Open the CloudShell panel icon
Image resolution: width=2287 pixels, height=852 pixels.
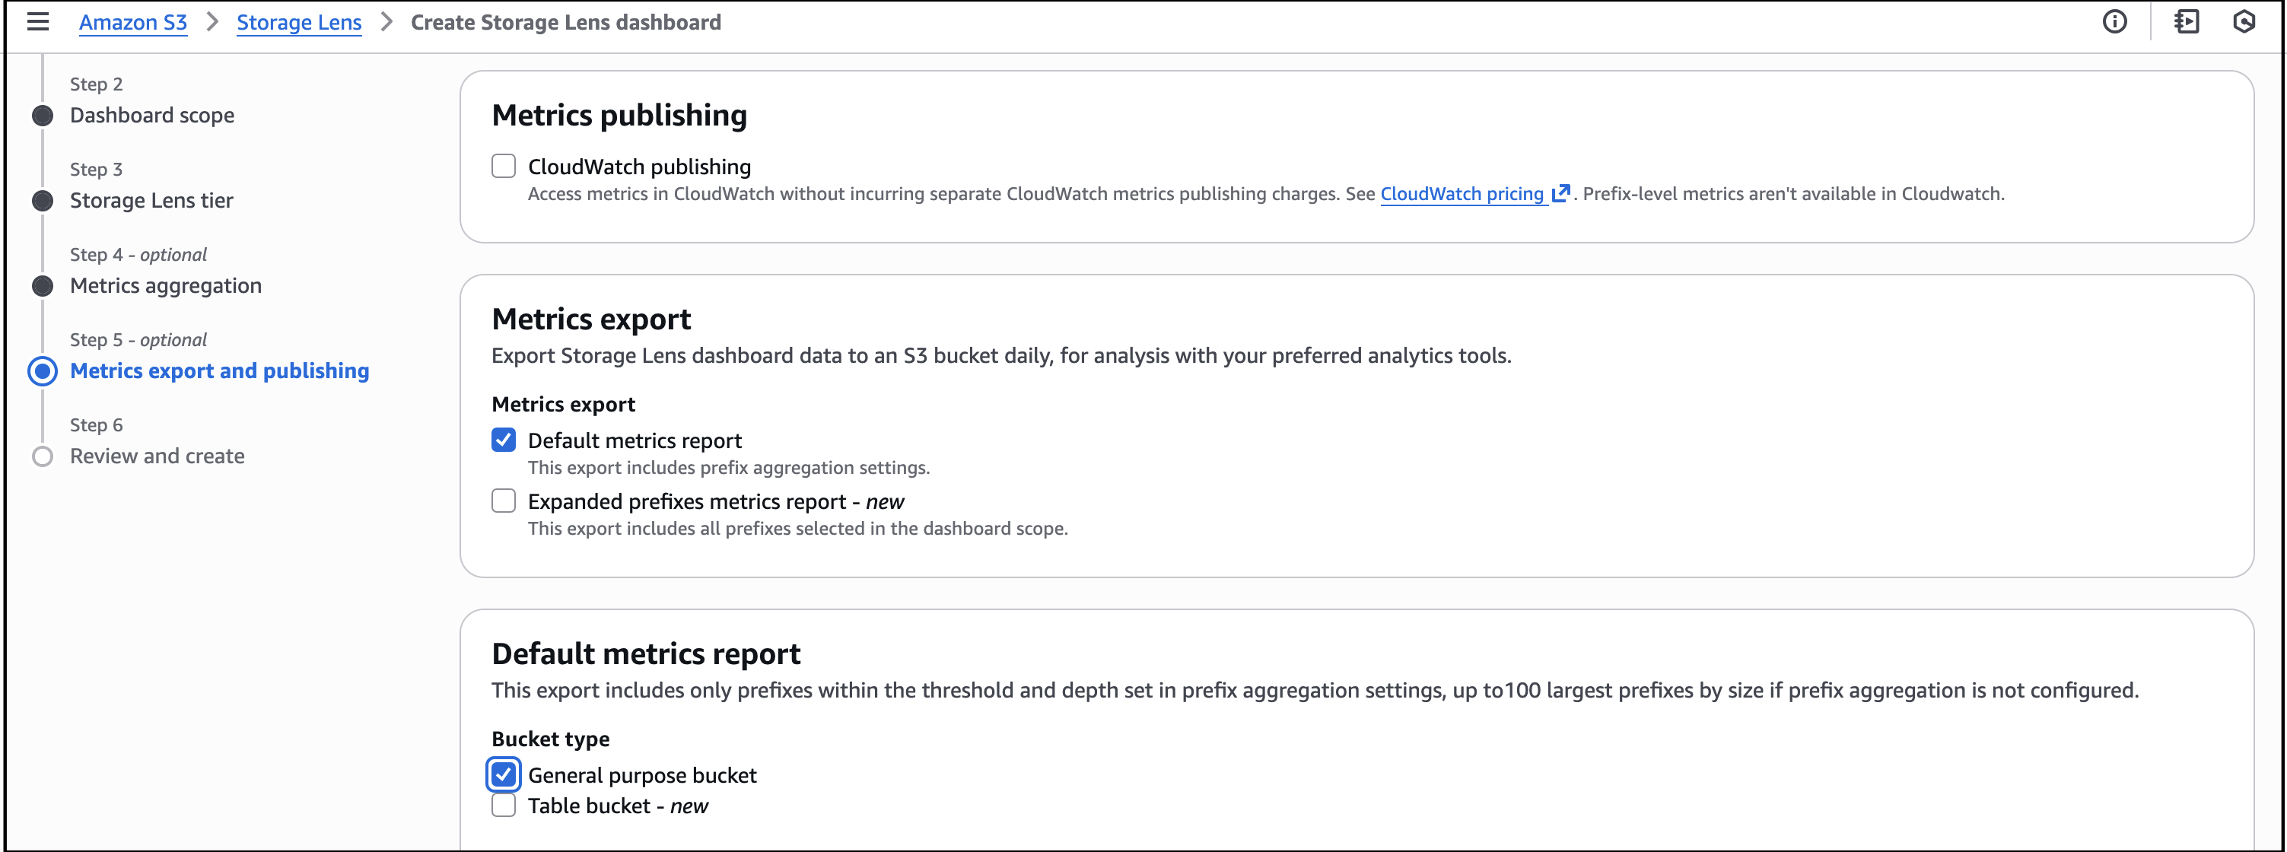coord(2187,21)
